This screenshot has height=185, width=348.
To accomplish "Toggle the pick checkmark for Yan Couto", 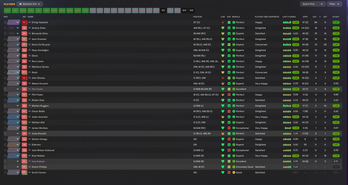I will [5, 89].
